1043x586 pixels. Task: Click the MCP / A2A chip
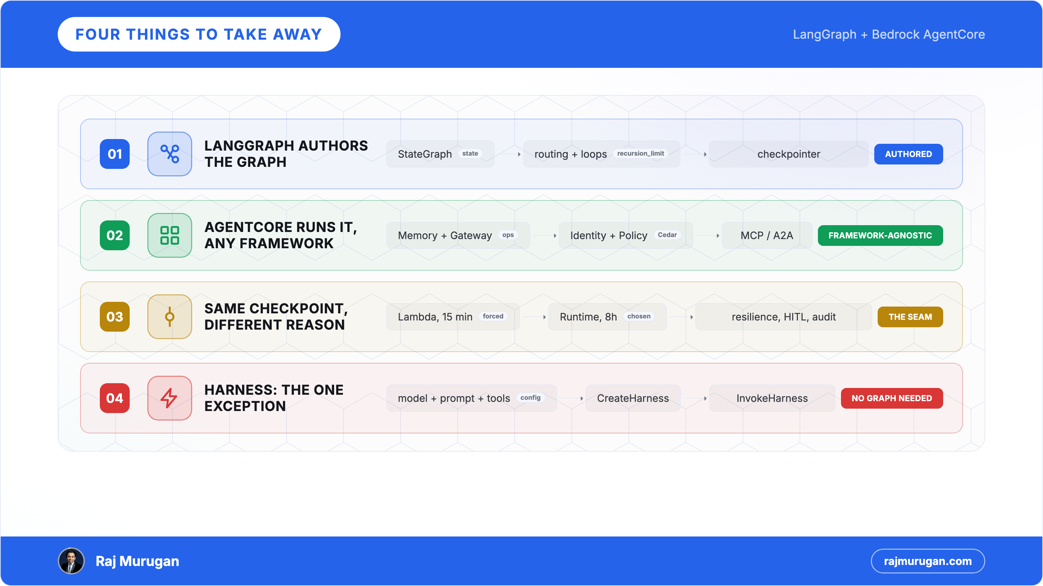[766, 235]
